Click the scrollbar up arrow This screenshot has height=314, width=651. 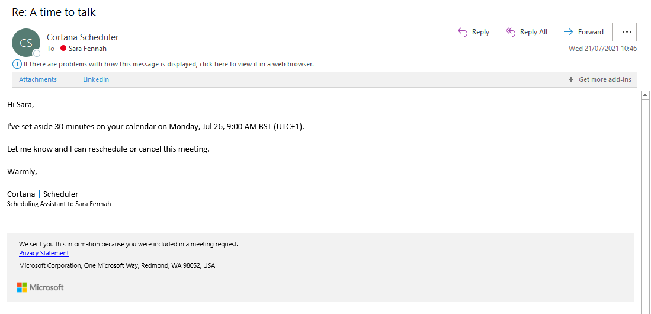tap(646, 95)
